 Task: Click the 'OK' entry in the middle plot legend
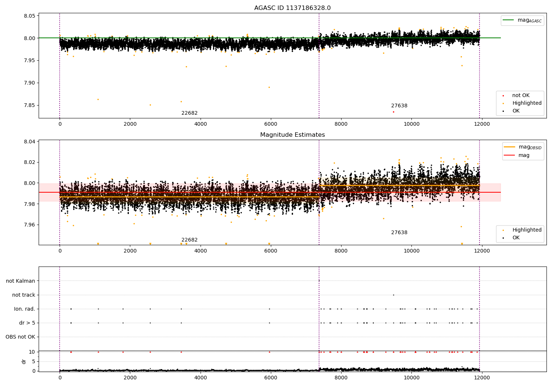(516, 238)
